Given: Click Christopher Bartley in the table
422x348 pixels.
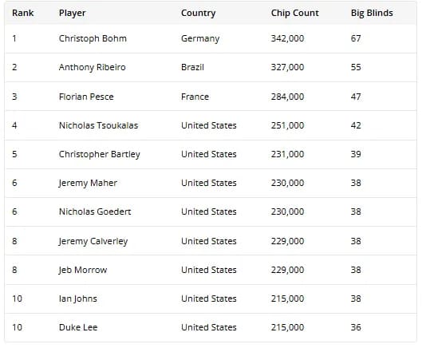Looking at the screenshot, I should [x=99, y=154].
